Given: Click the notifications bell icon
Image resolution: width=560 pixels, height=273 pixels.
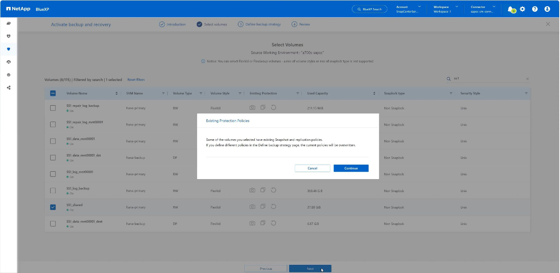Looking at the screenshot, I should [510, 9].
